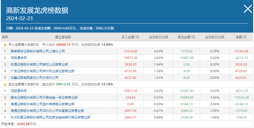Select sell amount 3280.23
The width and height of the screenshot is (254, 128).
tap(187, 111)
